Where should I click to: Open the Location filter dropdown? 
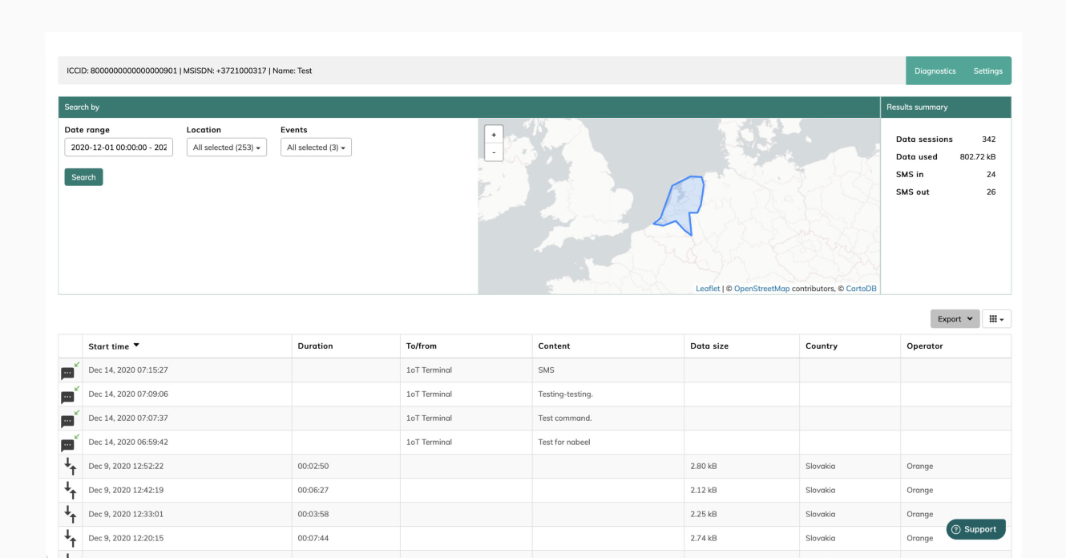tap(226, 148)
